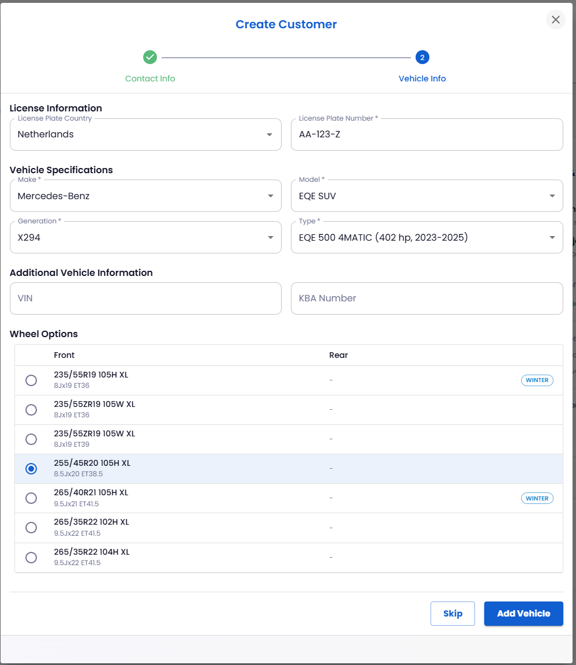Screen dimensions: 576x665
Task: Click the green Contact Info checkmark step
Action: point(150,57)
